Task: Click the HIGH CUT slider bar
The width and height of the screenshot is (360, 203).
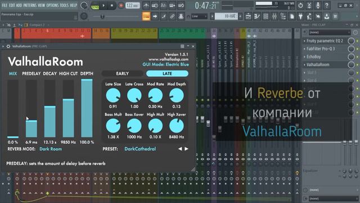Action: (x=69, y=109)
